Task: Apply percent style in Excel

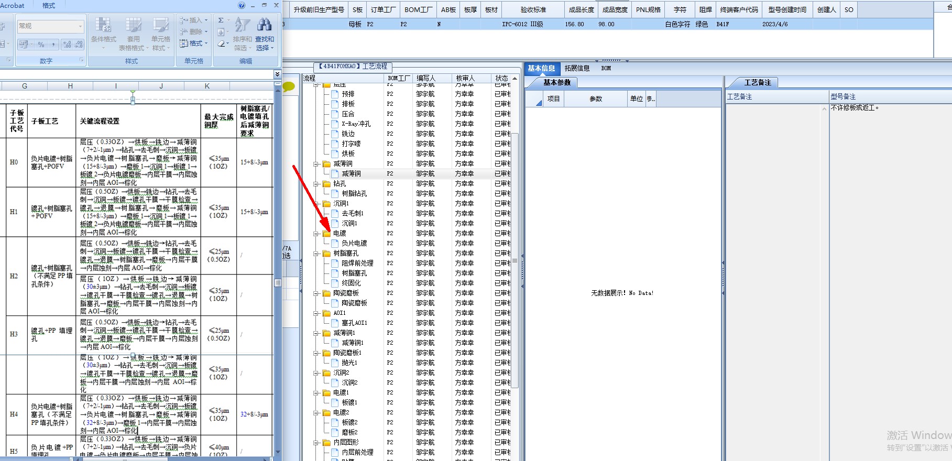Action: click(x=41, y=45)
